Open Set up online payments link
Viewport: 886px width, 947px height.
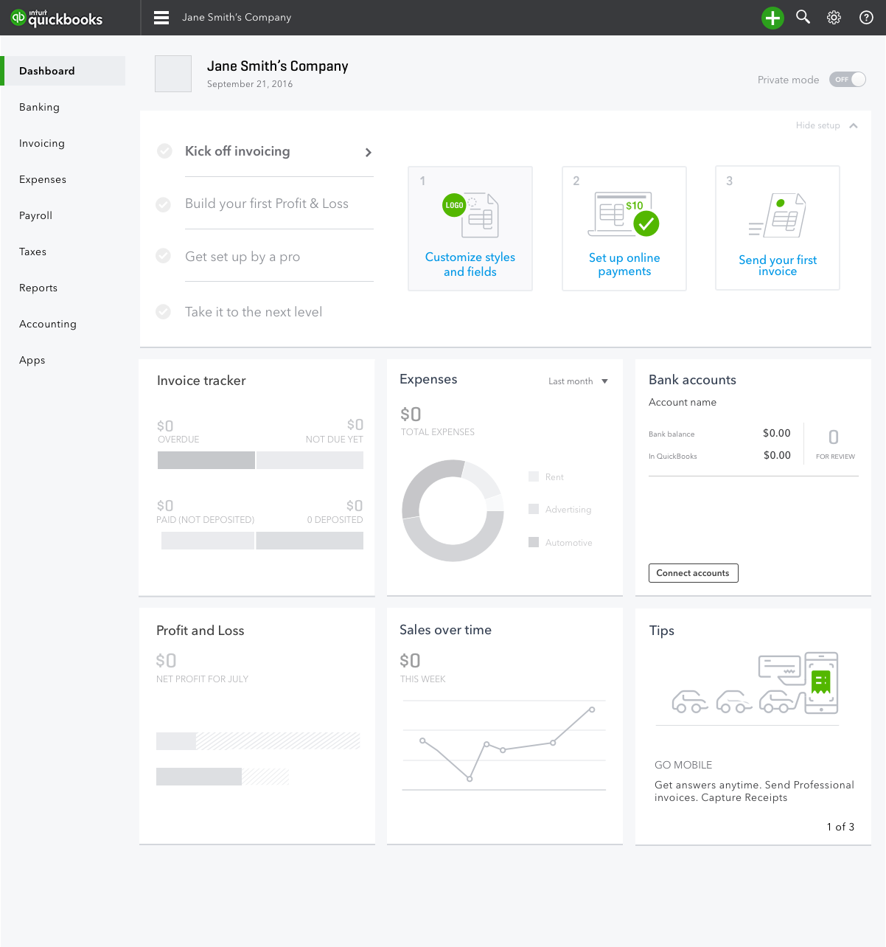624,264
